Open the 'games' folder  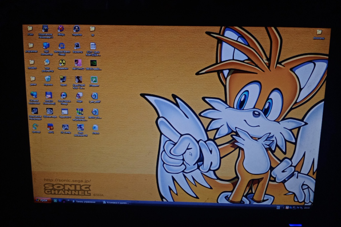coord(33,81)
